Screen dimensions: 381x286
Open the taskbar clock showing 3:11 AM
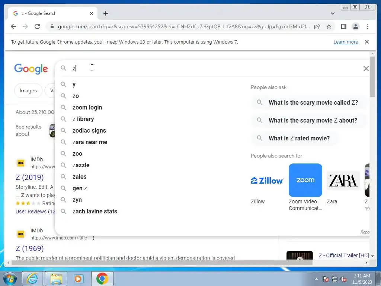tap(362, 279)
